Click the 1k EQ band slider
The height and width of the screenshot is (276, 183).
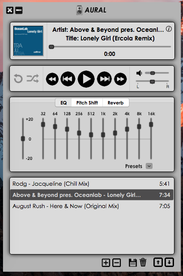pyautogui.click(x=103, y=138)
